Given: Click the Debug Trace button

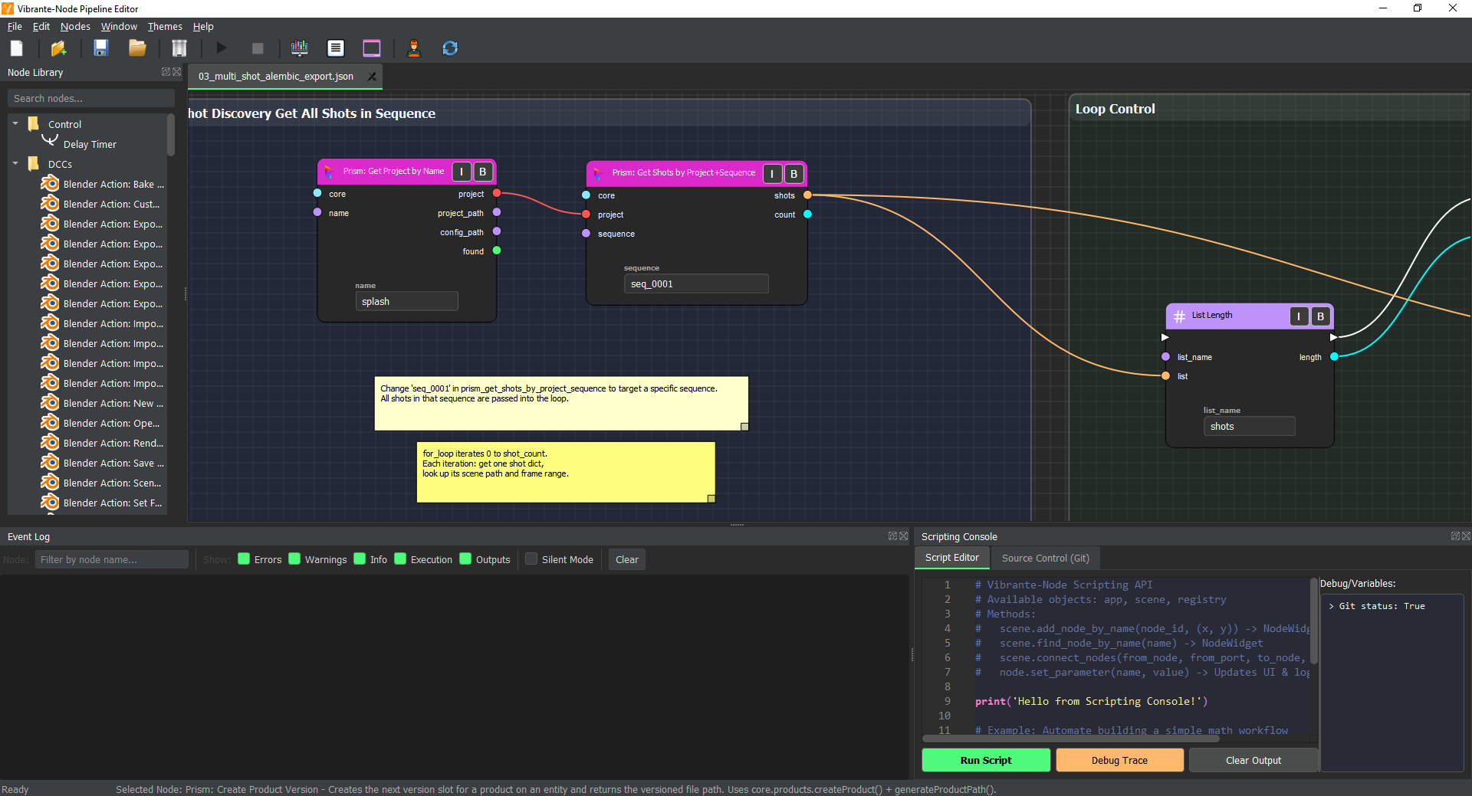Looking at the screenshot, I should (x=1119, y=760).
